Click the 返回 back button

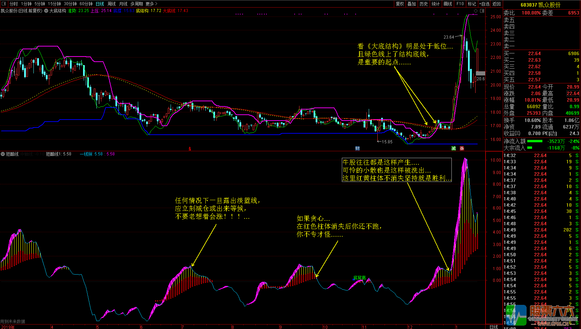coord(497,4)
